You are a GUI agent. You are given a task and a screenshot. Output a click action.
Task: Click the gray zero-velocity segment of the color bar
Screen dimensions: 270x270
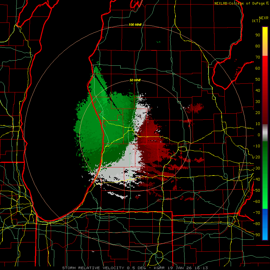(265, 133)
